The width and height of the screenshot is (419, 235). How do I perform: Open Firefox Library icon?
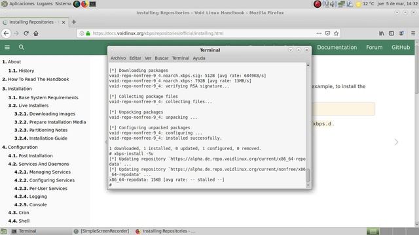381,33
